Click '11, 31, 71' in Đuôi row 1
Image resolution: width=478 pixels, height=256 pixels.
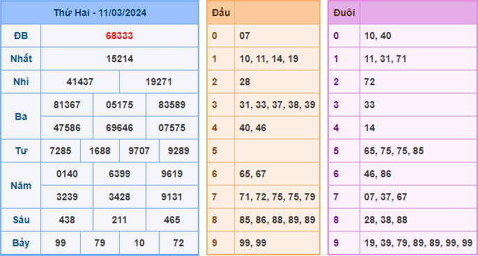[385, 59]
